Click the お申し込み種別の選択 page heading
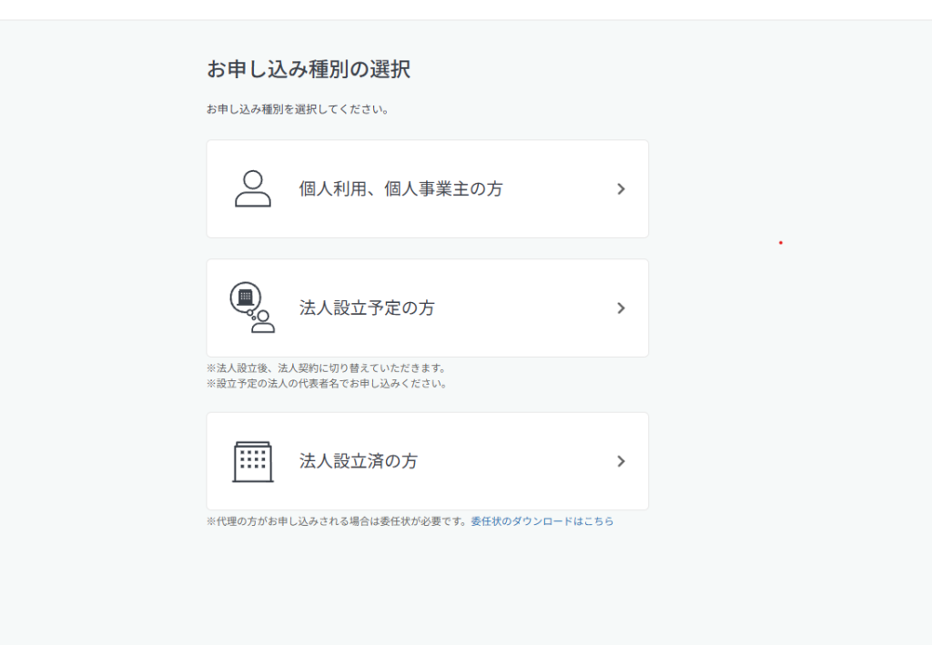 [x=308, y=69]
